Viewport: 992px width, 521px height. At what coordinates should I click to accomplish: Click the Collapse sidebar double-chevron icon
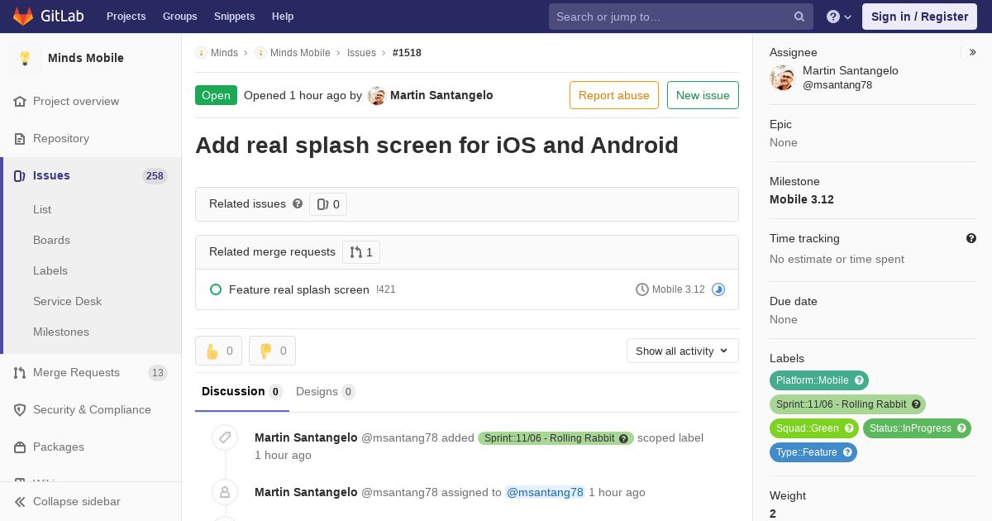tap(20, 501)
